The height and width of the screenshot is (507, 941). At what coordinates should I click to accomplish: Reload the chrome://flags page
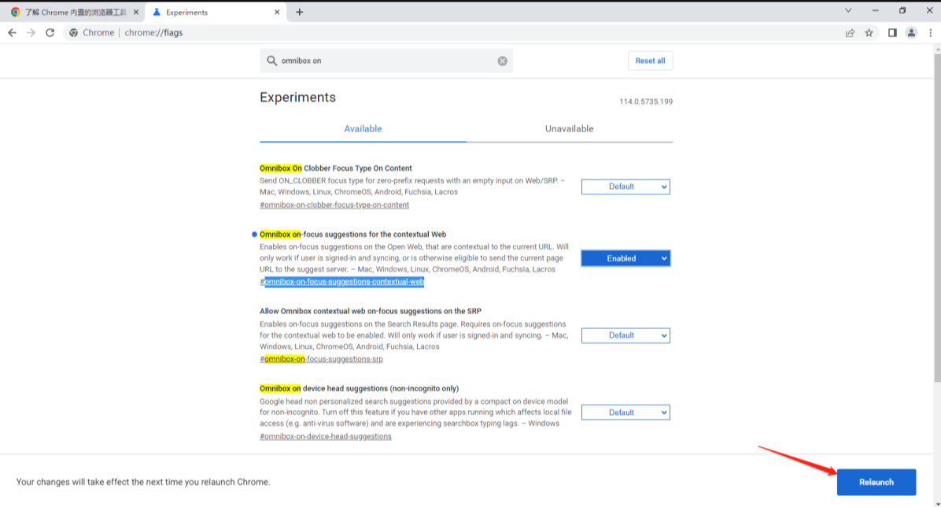(x=50, y=32)
